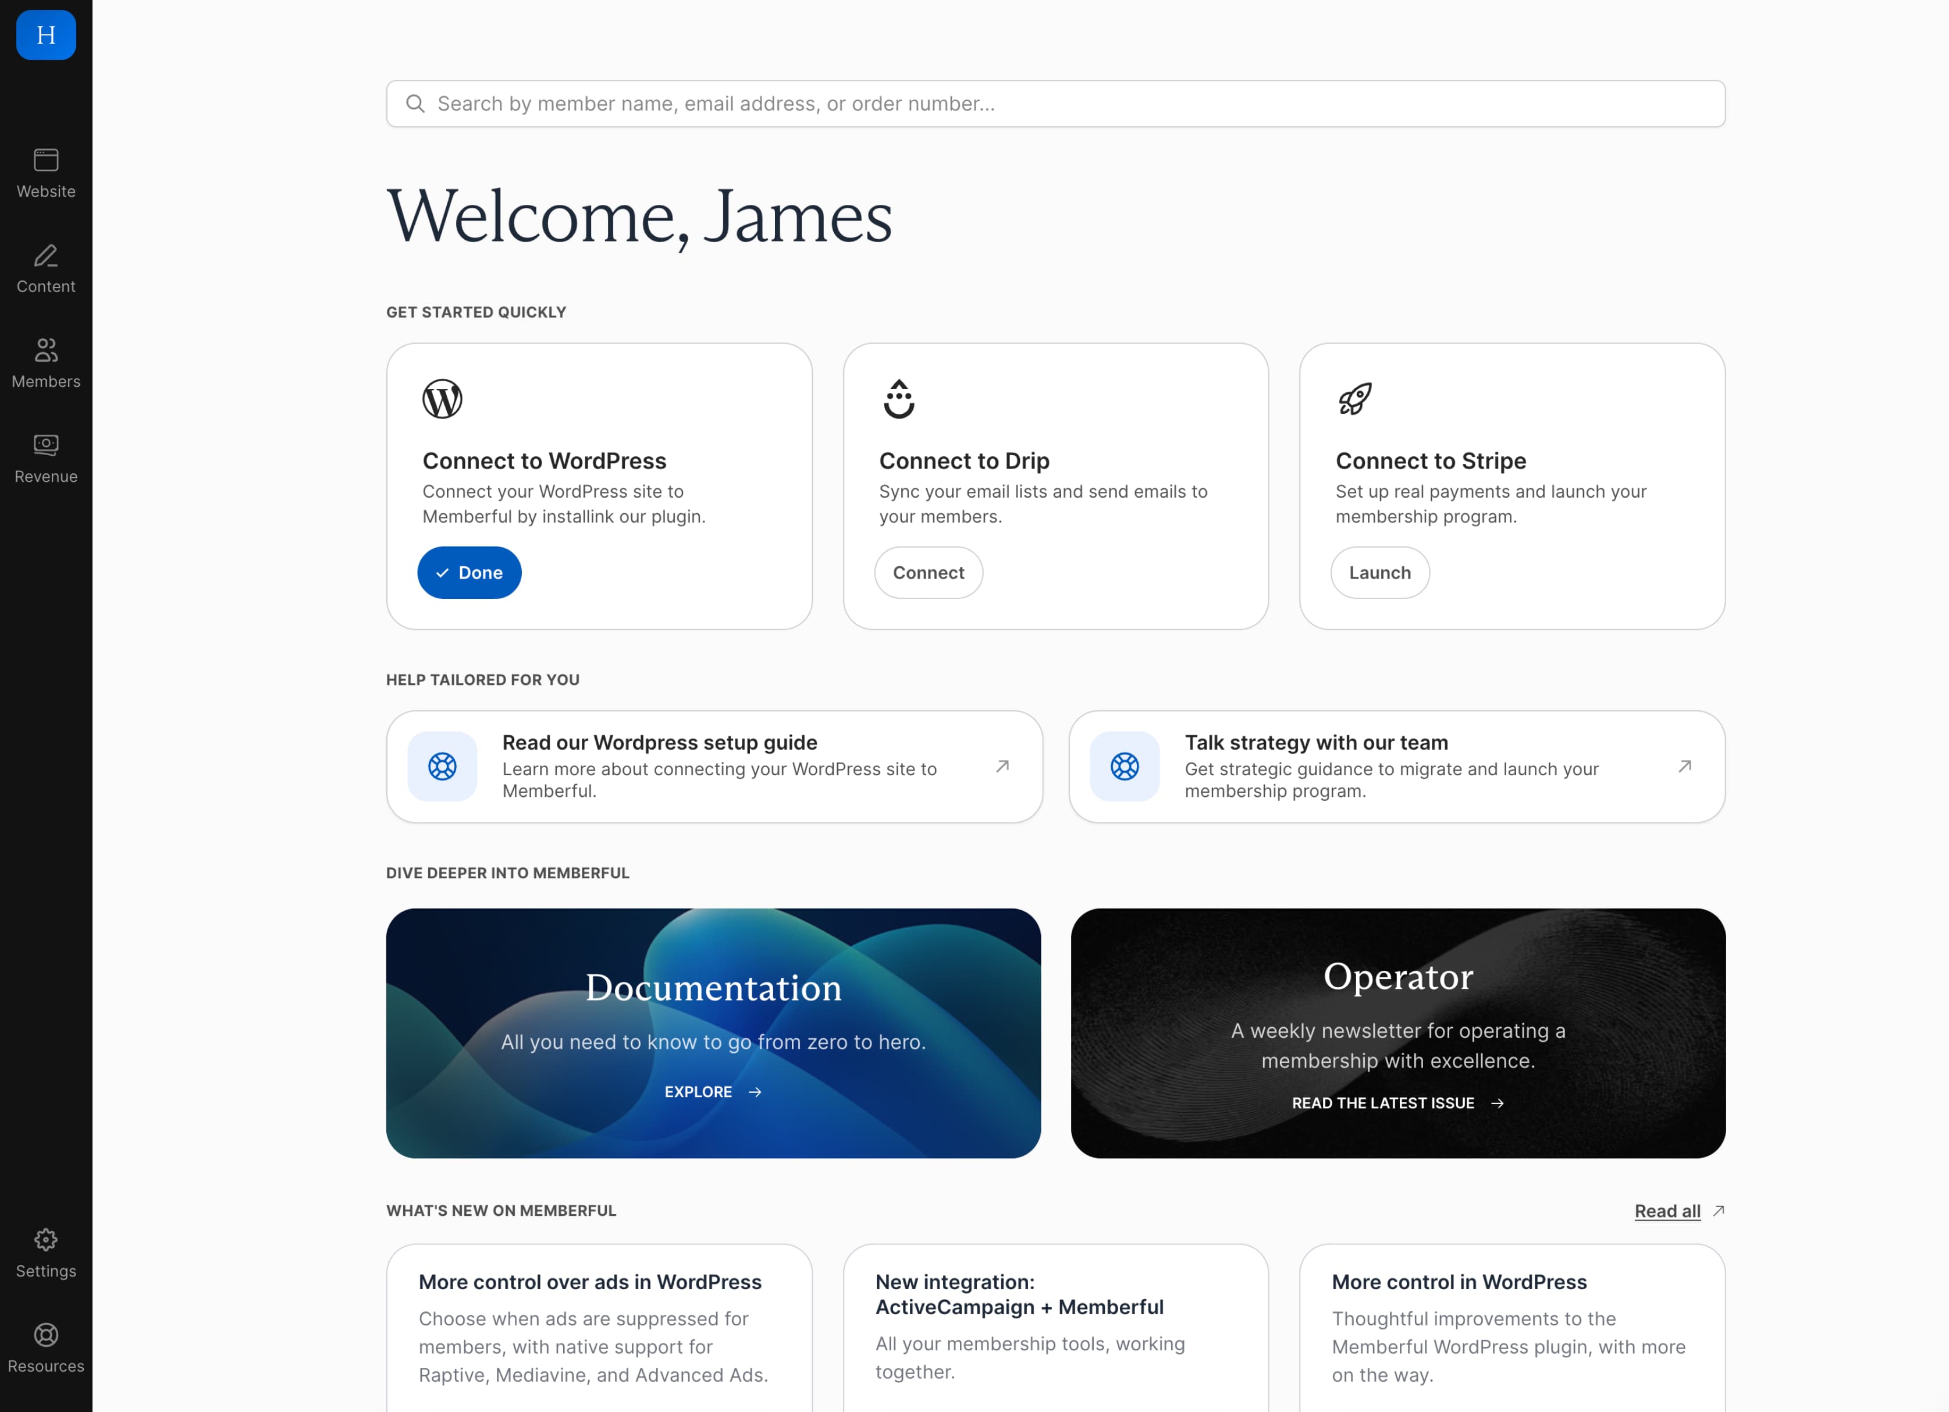Click the Stripe rocket icon
The image size is (1949, 1412).
[1354, 399]
